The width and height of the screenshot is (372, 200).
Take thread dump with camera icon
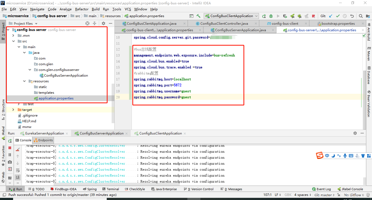click(10, 162)
